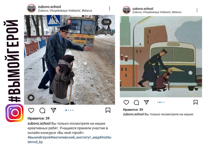The width and height of the screenshot is (207, 146).
Task: Open comments on the right post
Action: [x=136, y=102]
